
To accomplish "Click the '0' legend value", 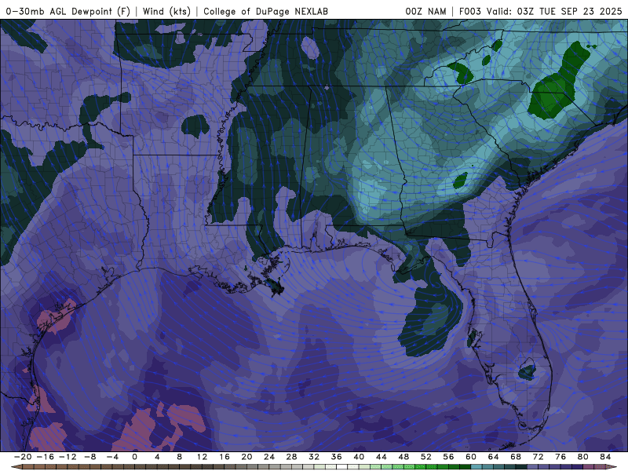I will [x=134, y=457].
